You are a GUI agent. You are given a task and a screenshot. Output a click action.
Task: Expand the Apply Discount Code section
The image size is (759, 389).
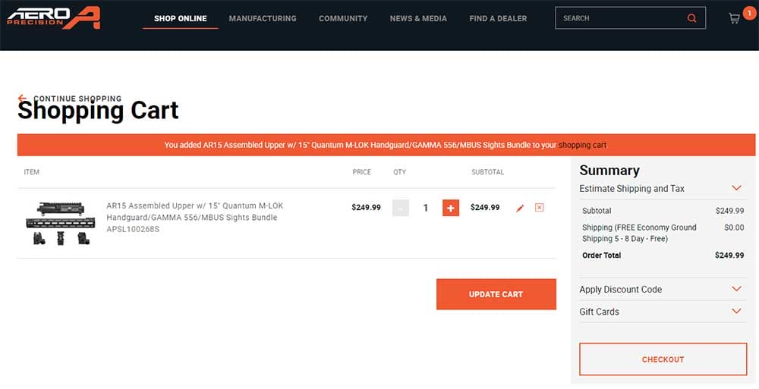[663, 290]
